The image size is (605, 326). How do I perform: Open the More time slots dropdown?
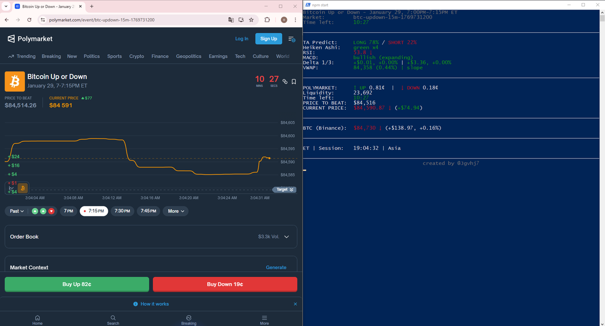click(x=176, y=211)
